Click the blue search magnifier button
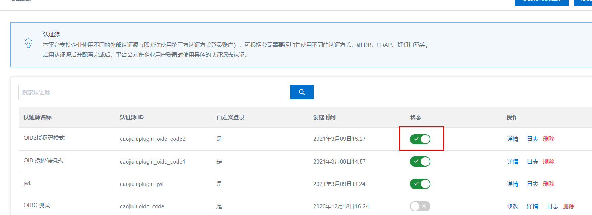592x215 pixels. (302, 92)
